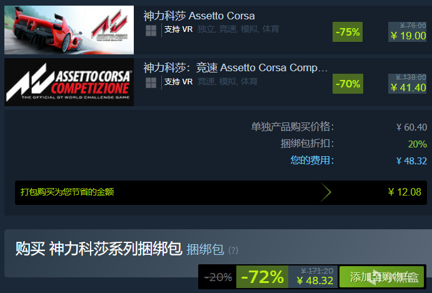Click the ¥ 19.00 price box
The width and height of the screenshot is (432, 293).
pos(407,32)
